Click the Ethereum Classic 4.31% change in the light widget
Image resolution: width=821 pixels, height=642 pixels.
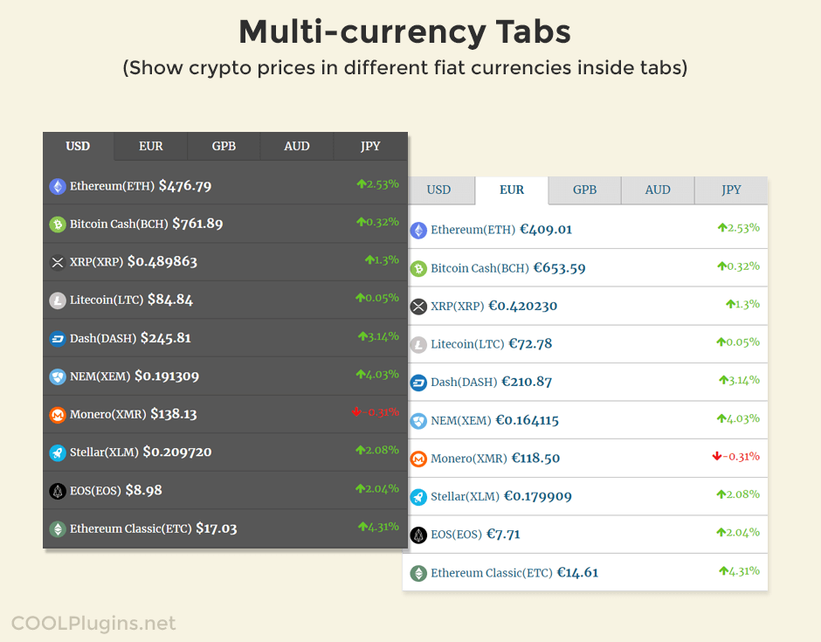739,571
